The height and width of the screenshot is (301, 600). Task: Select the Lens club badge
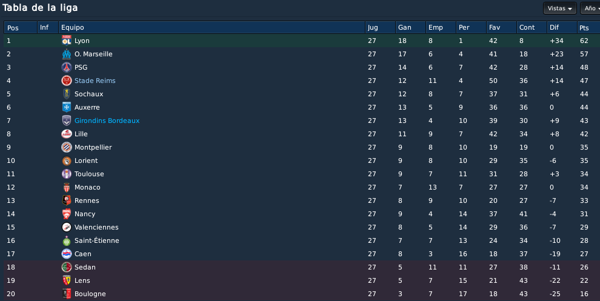point(67,280)
